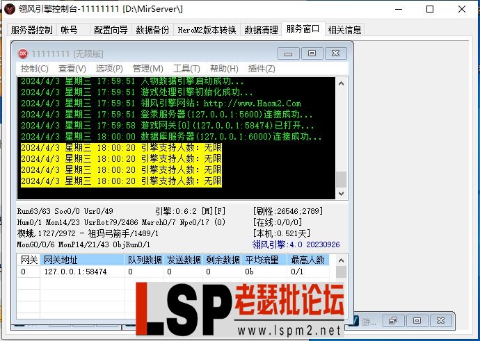Open the 控制(C) menu

coord(34,69)
